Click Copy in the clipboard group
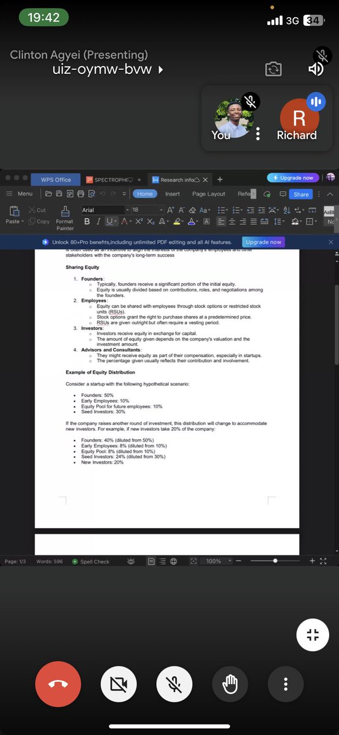 coord(39,221)
